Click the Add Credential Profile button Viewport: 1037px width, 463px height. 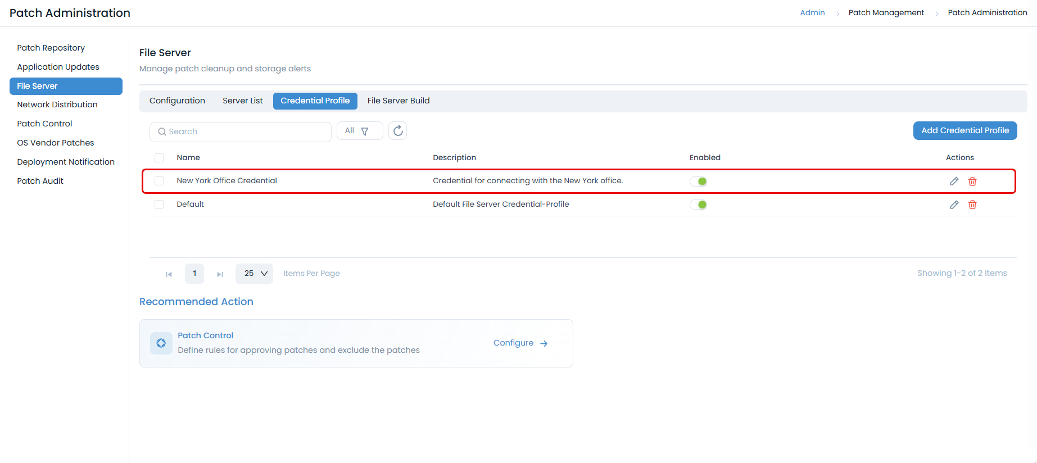[x=964, y=130]
